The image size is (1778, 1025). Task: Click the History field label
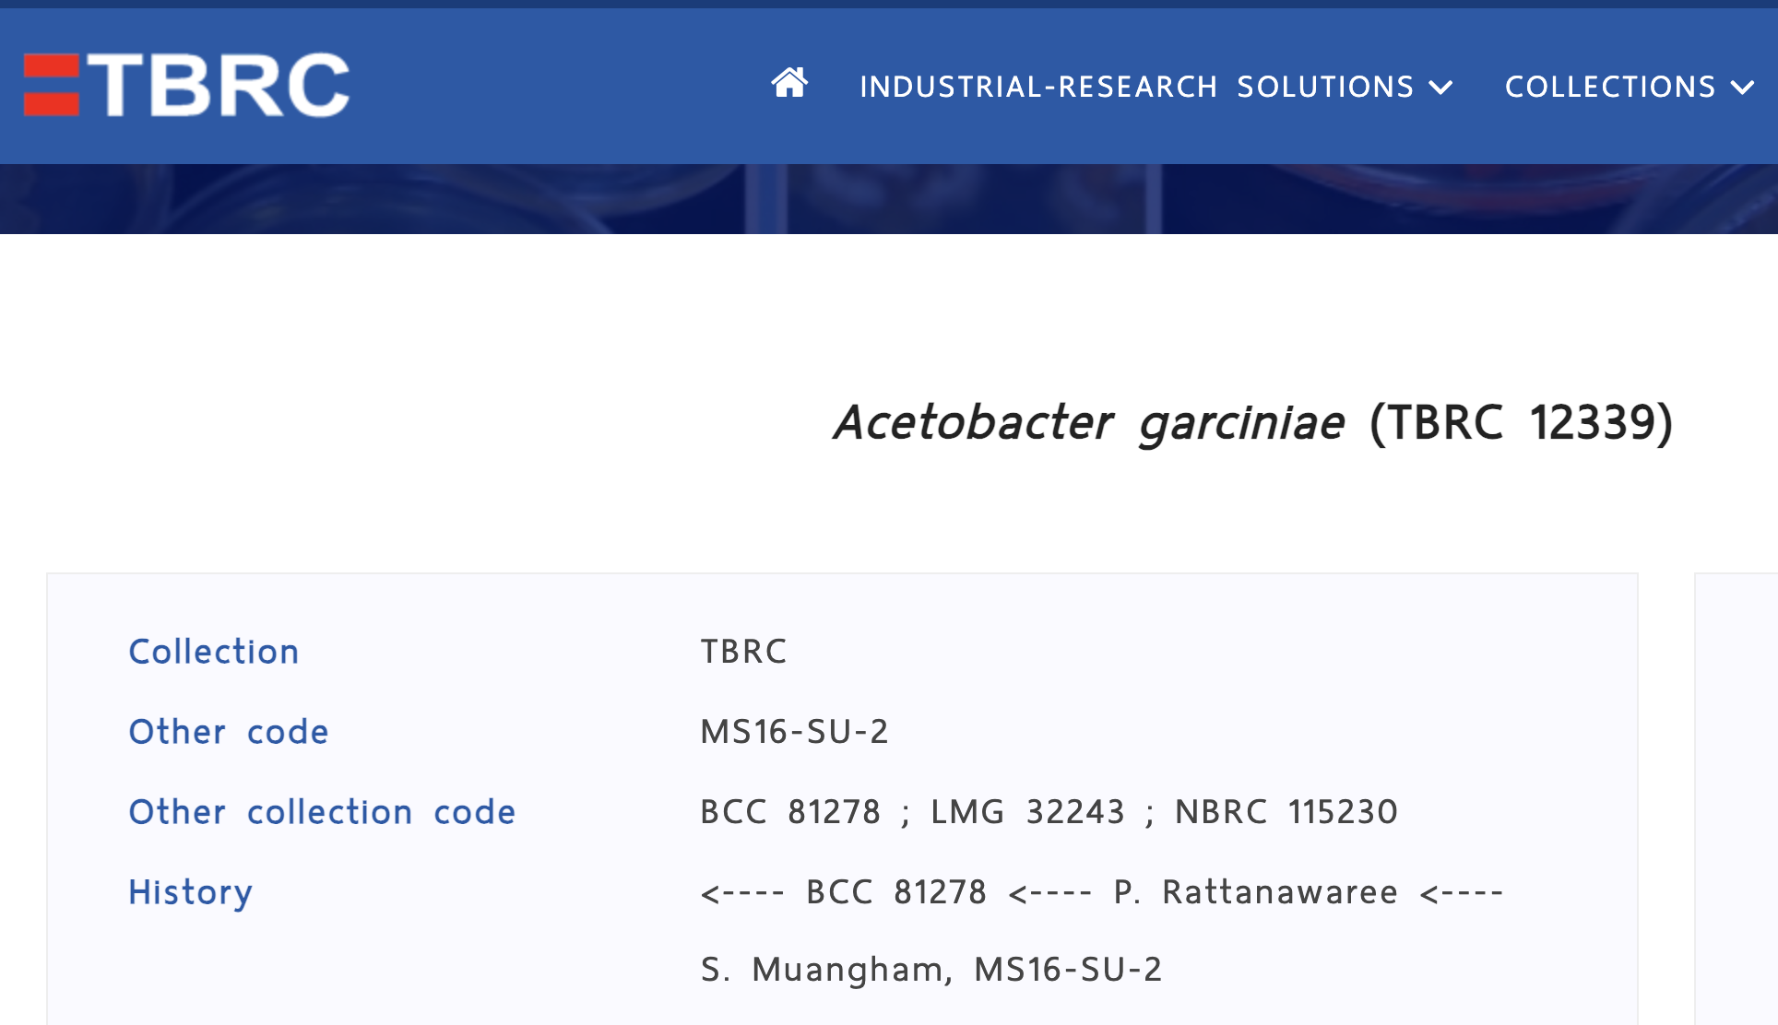[x=191, y=892]
